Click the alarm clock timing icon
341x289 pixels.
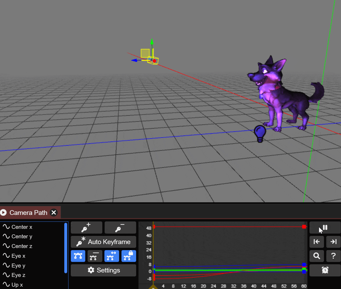tap(325, 270)
